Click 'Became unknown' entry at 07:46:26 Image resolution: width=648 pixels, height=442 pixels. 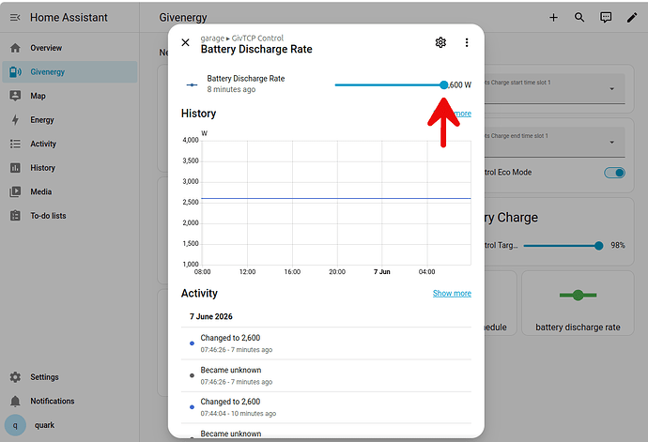pyautogui.click(x=326, y=375)
